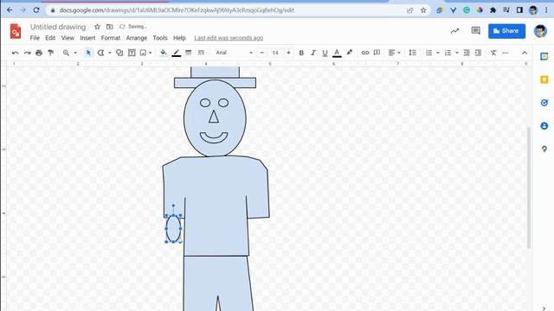Image resolution: width=554 pixels, height=311 pixels.
Task: Open the Arrange menu
Action: click(x=137, y=38)
